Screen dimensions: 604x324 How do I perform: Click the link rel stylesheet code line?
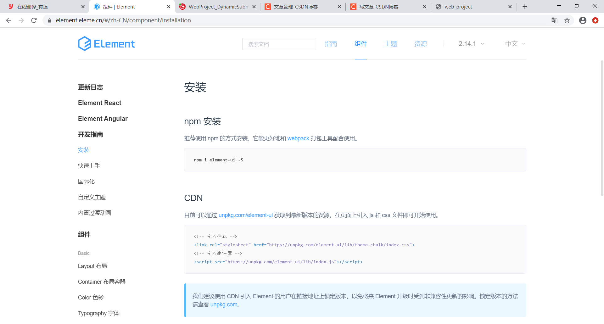(304, 245)
